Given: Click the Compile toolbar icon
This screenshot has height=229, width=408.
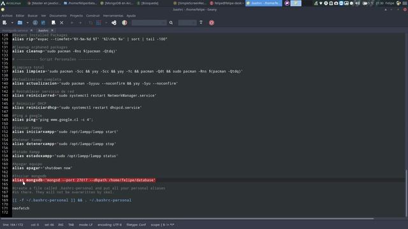Looking at the screenshot, I should [x=91, y=23].
